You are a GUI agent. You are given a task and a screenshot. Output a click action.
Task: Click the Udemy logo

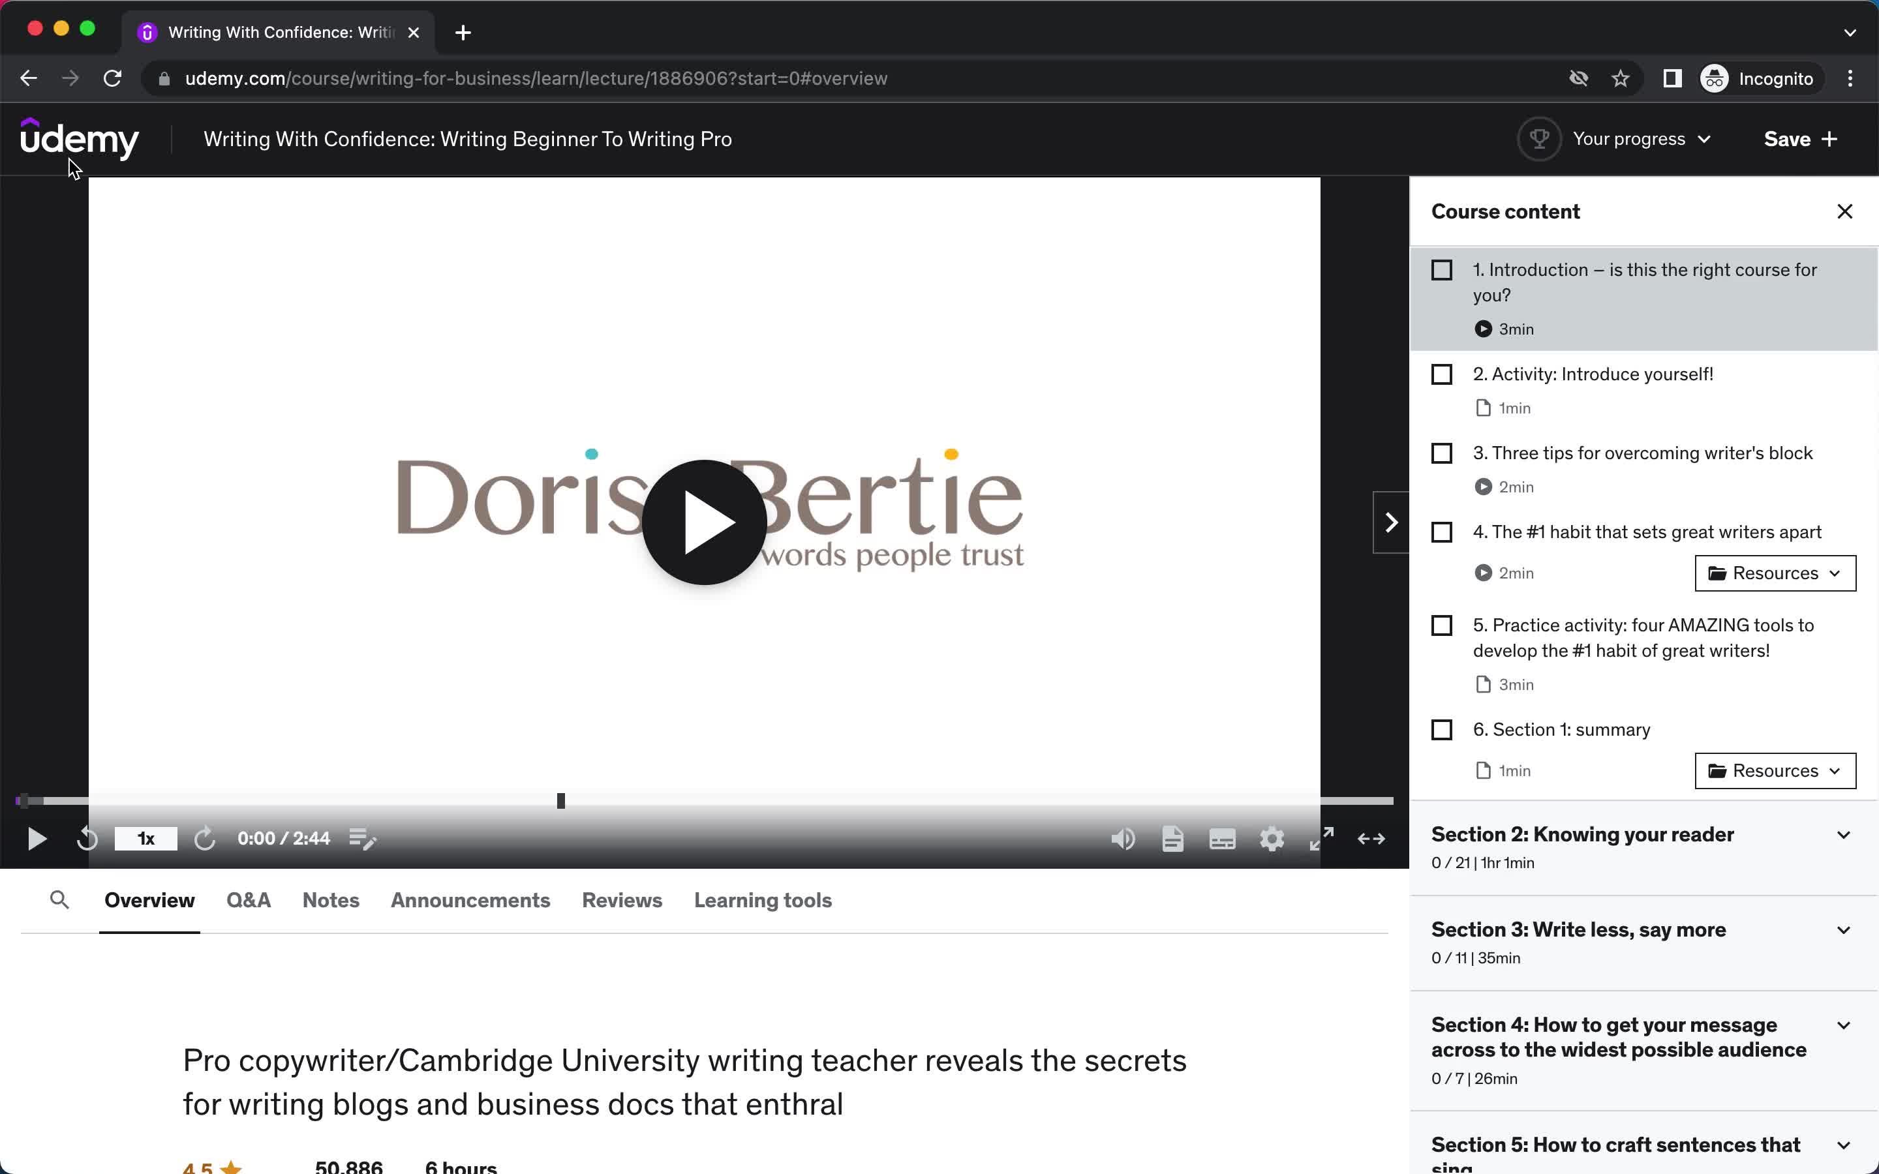(x=79, y=139)
